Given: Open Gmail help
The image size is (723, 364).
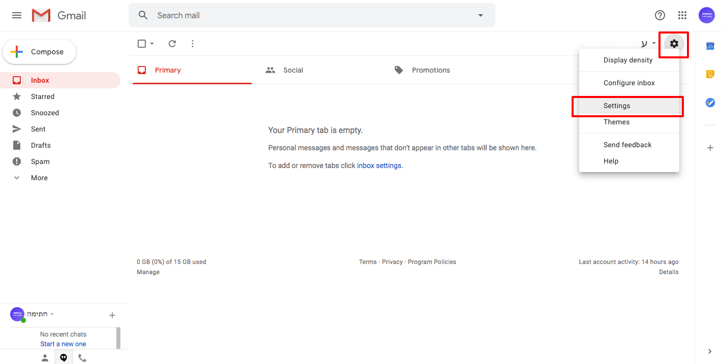Looking at the screenshot, I should coord(659,15).
